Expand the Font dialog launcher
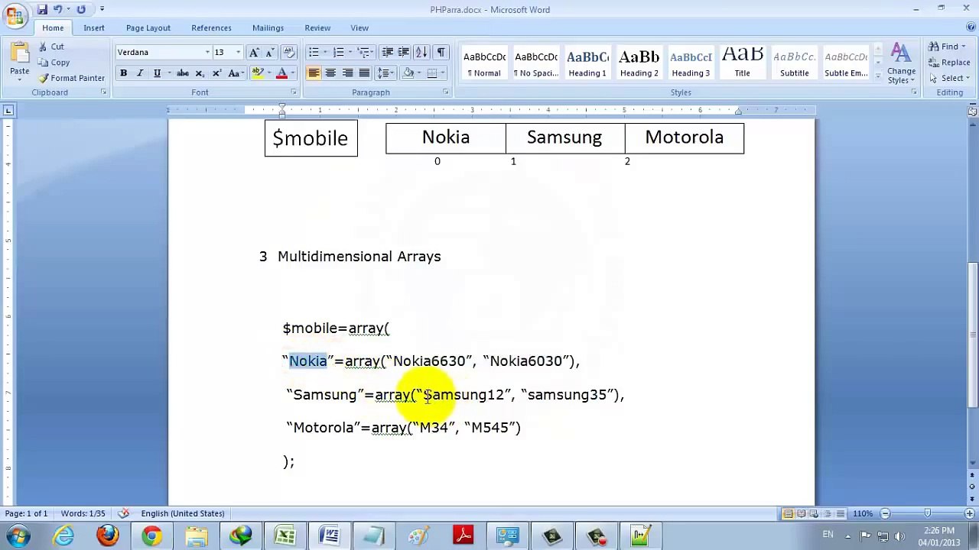 (293, 92)
